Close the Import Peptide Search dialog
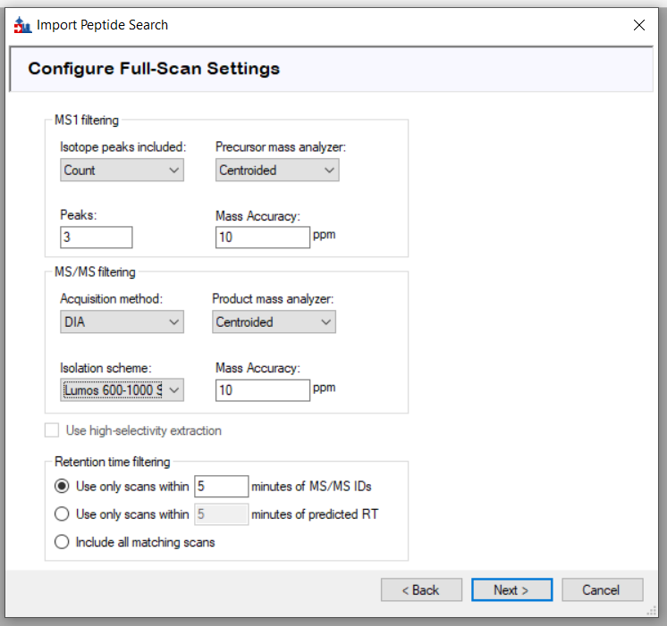 click(x=639, y=25)
